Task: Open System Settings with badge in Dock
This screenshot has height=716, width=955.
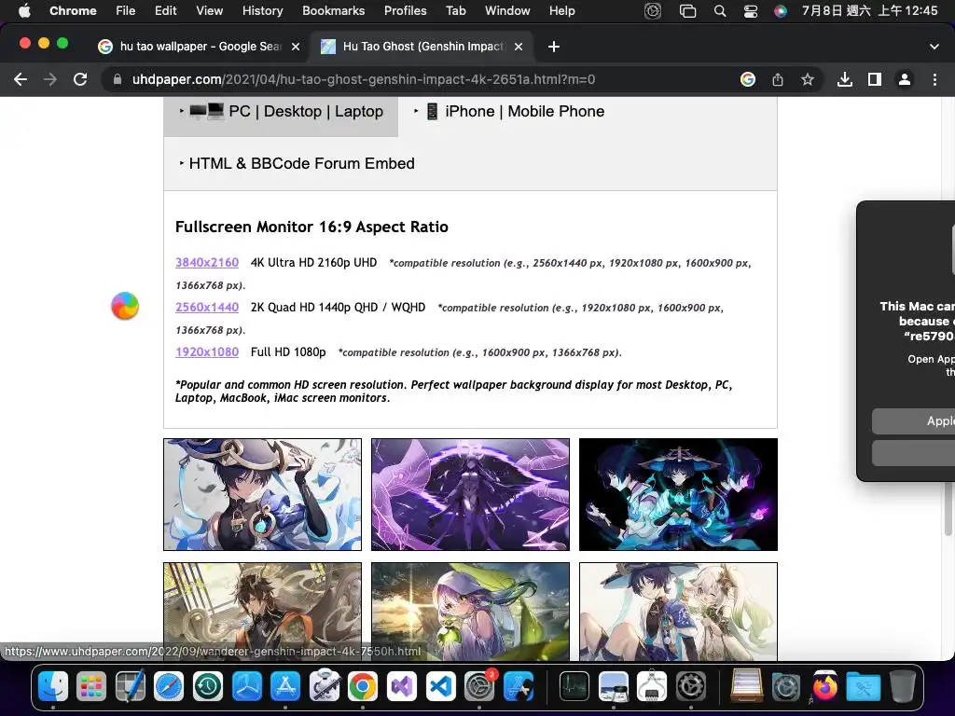Action: pyautogui.click(x=480, y=686)
